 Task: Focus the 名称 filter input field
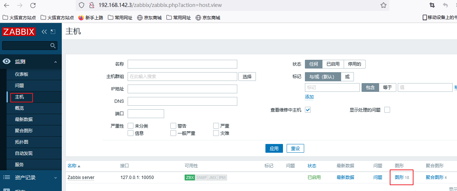pyautogui.click(x=182, y=64)
